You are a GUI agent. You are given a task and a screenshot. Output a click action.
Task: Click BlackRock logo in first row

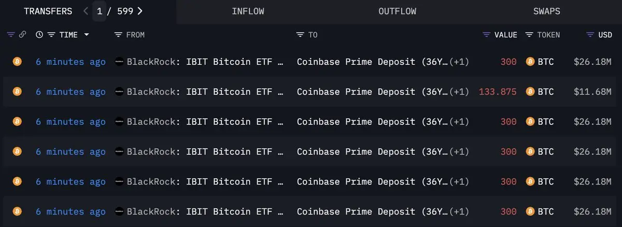pyautogui.click(x=119, y=62)
